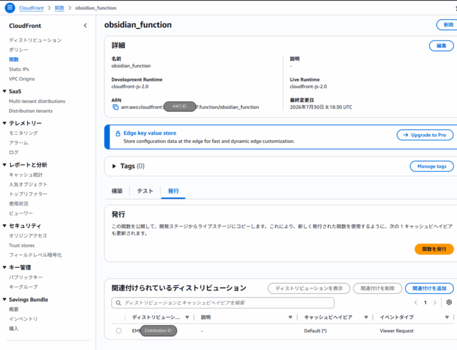Switch to the 構築 tab

click(117, 191)
